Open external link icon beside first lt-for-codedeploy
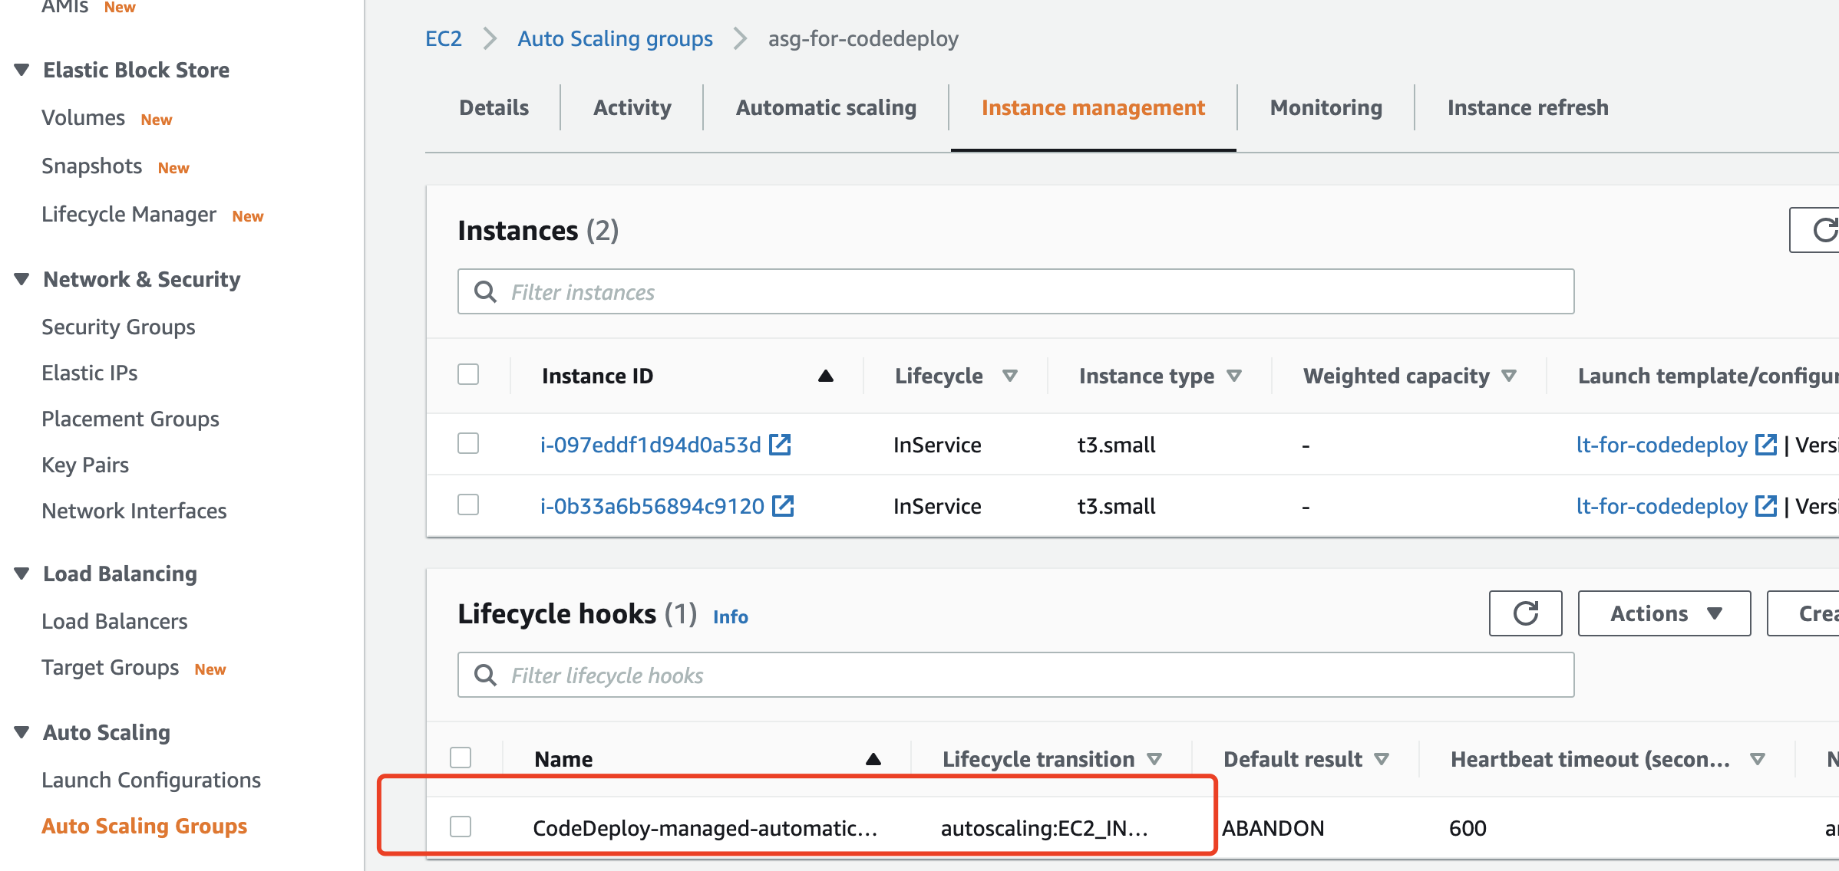Viewport: 1839px width, 871px height. pyautogui.click(x=1766, y=444)
